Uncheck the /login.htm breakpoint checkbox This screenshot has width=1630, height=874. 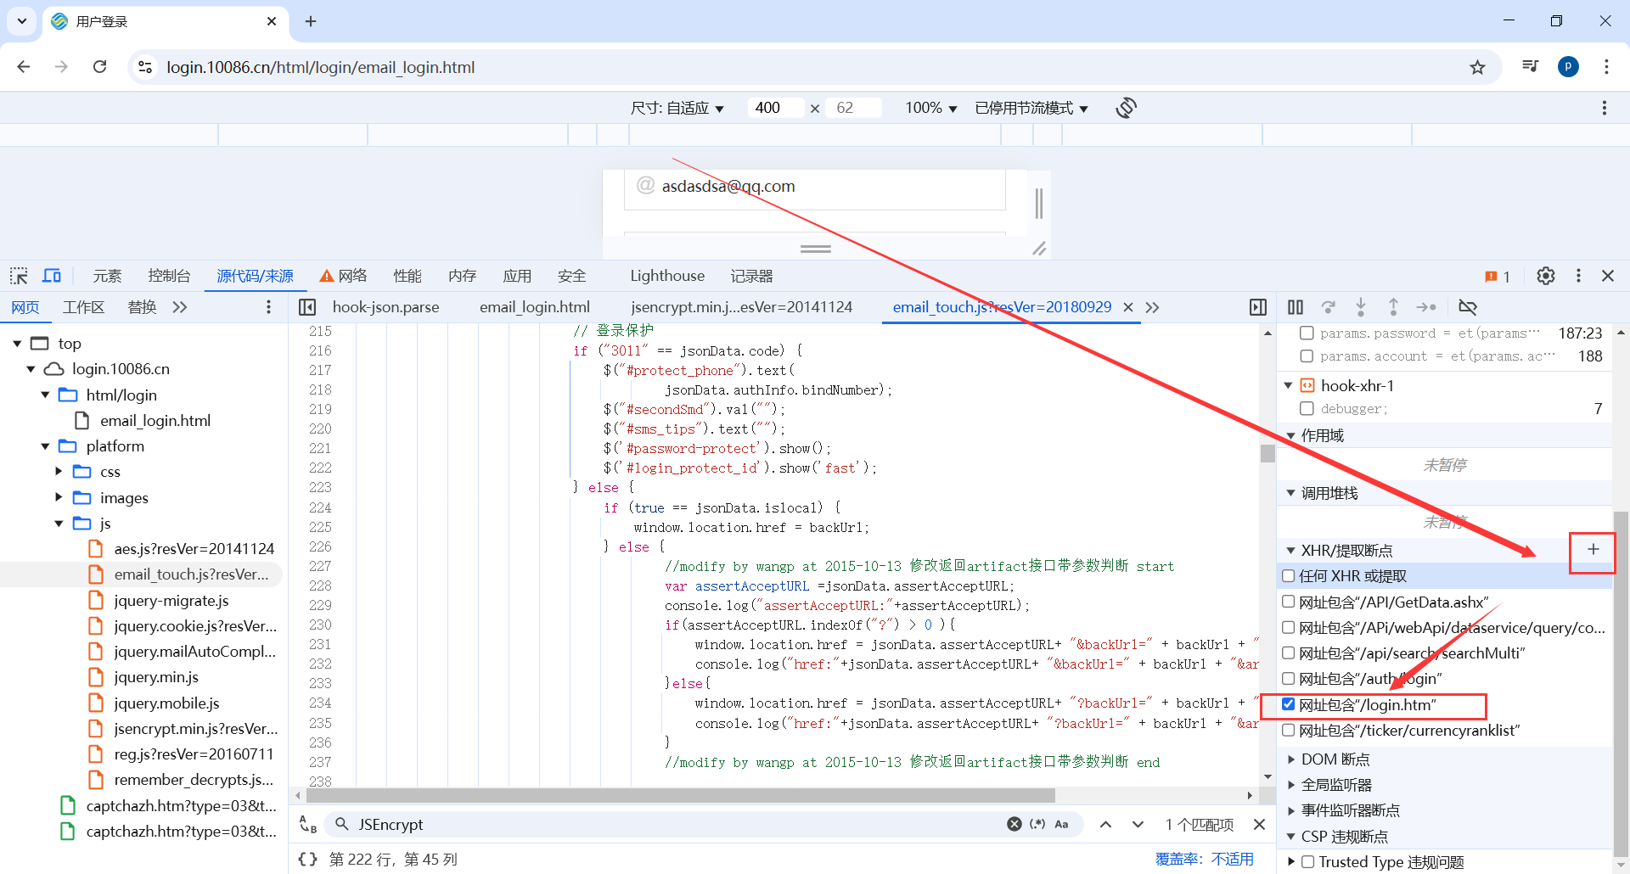pyautogui.click(x=1289, y=704)
